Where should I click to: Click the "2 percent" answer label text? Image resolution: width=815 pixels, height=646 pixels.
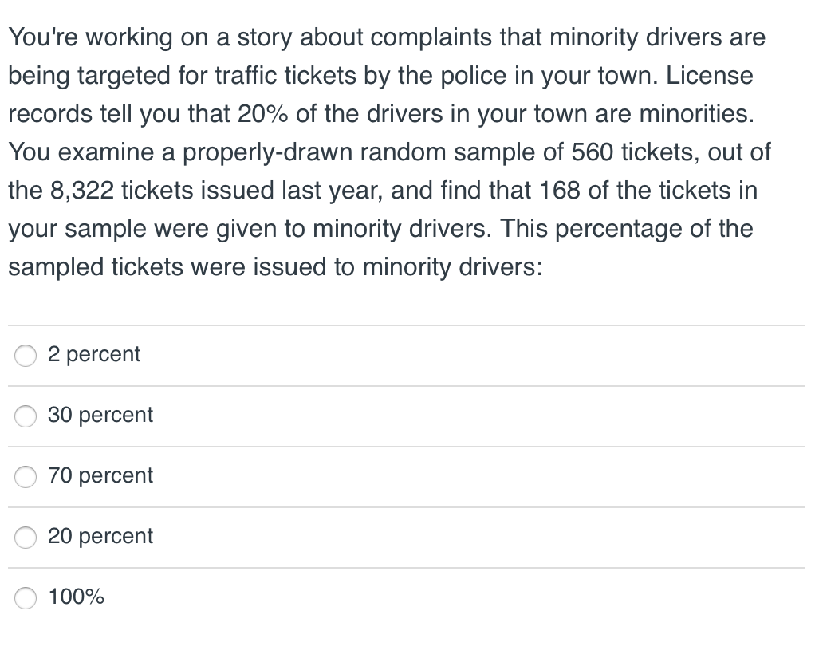[93, 354]
